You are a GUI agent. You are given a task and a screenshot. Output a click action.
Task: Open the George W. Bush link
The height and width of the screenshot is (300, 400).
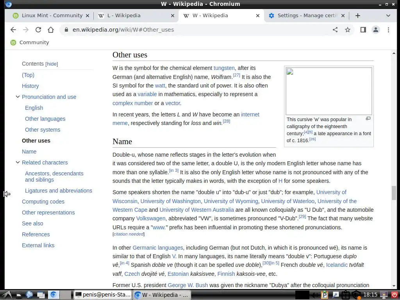tap(188, 285)
